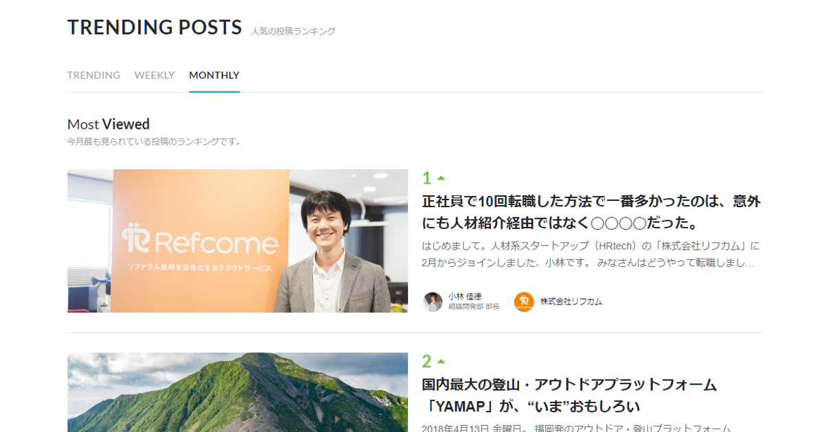Image resolution: width=824 pixels, height=432 pixels.
Task: Open company link 株式会社リフカム
Action: point(571,302)
